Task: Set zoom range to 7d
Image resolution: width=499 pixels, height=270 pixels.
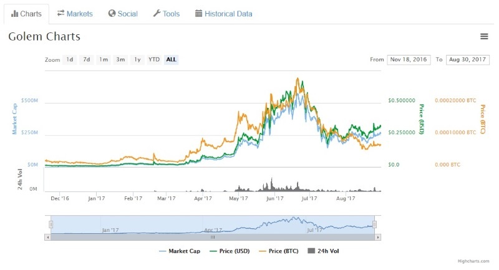Action: (x=87, y=59)
